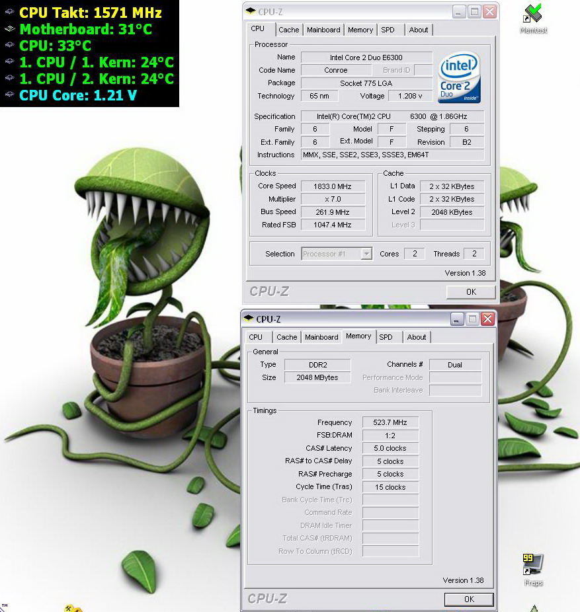Image resolution: width=580 pixels, height=612 pixels.
Task: Click the memory Size value 2048 MBytes
Action: 317,377
